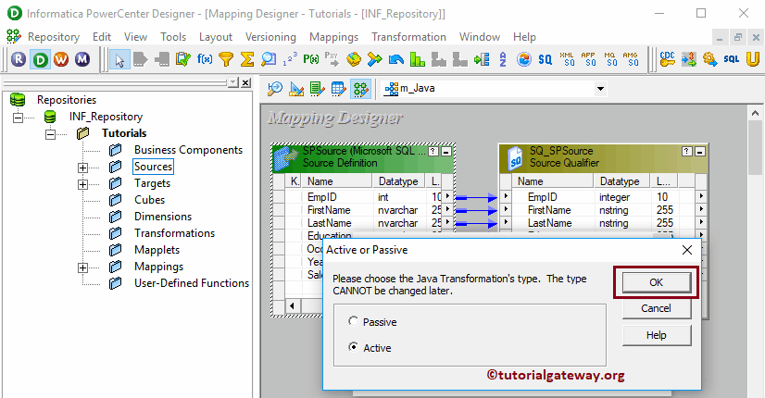Close the navigator panel with X
Screen dimensions: 765x398
coord(246,82)
